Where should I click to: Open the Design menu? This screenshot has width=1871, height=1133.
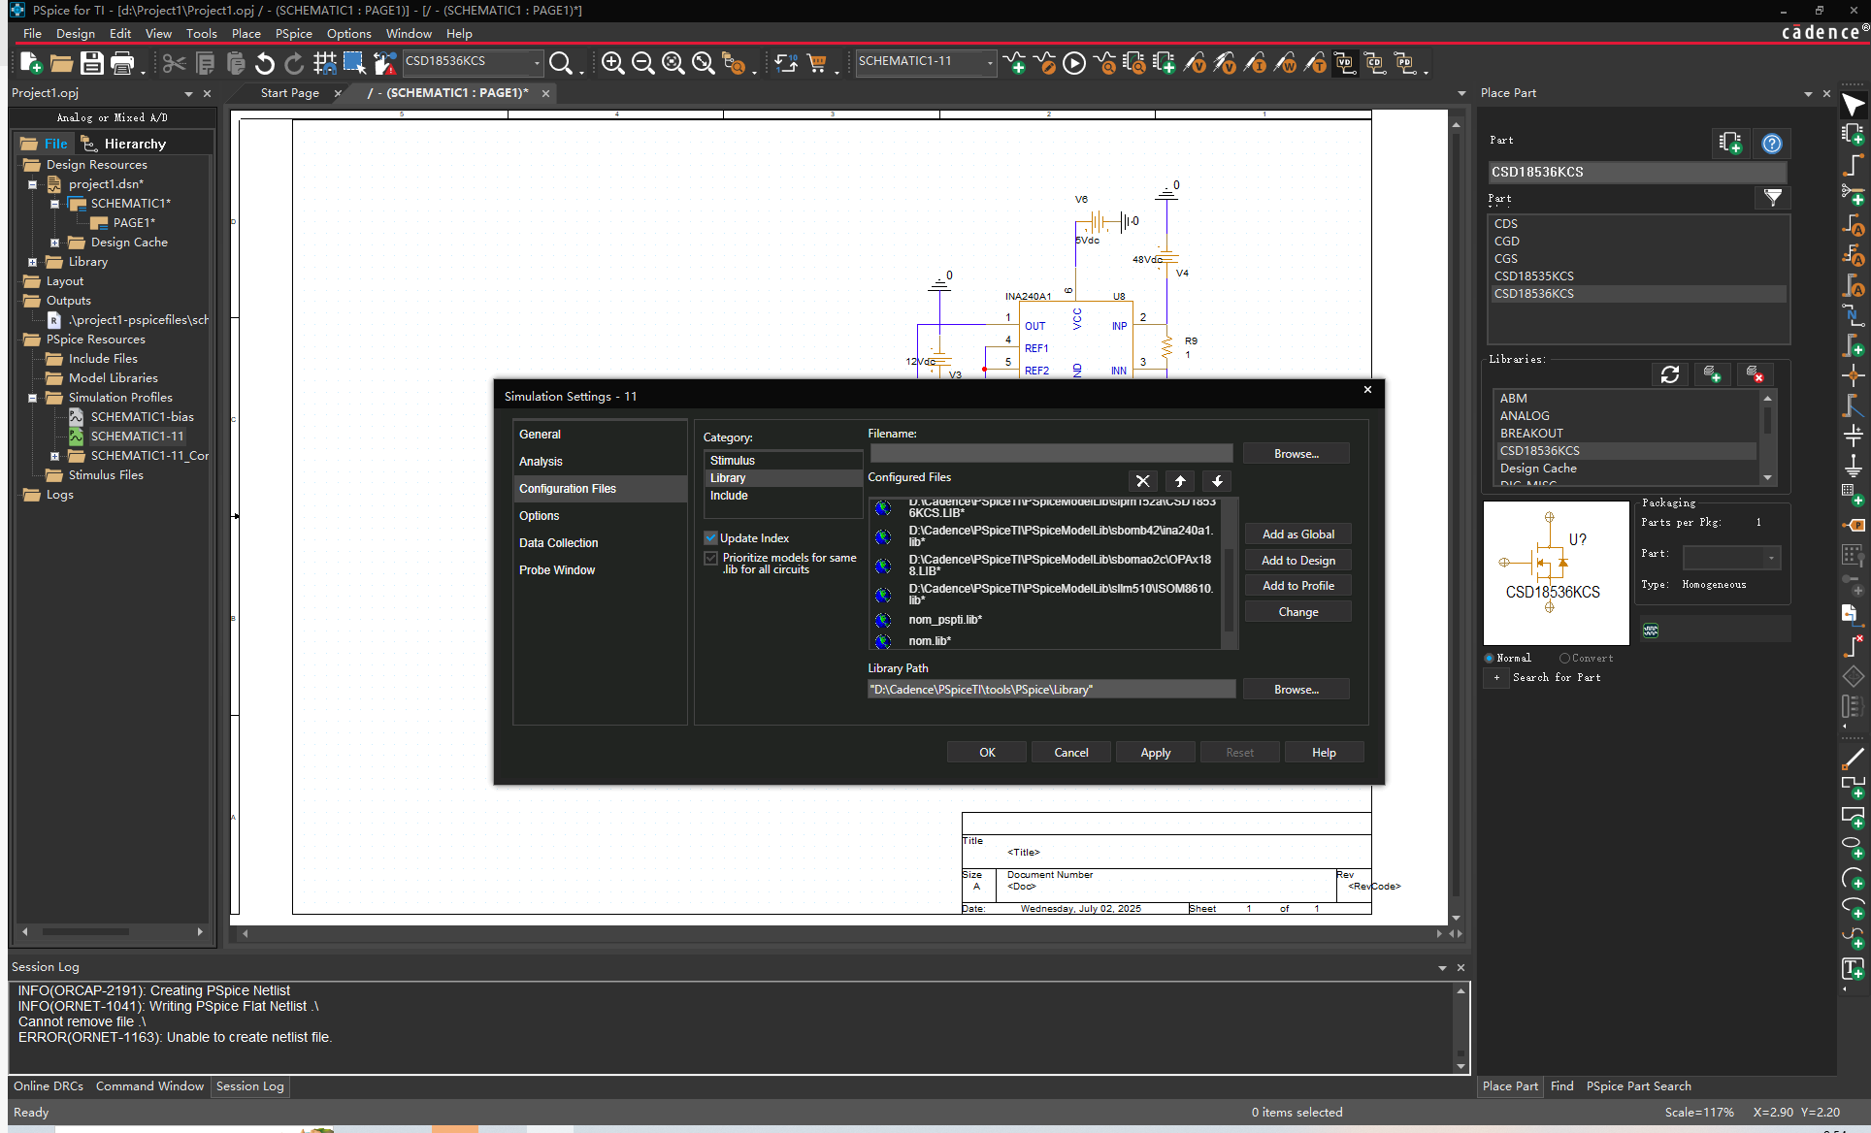pos(76,33)
